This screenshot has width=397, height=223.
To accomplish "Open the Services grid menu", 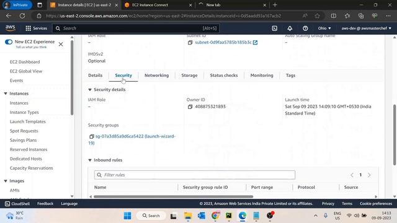I will point(36,28).
